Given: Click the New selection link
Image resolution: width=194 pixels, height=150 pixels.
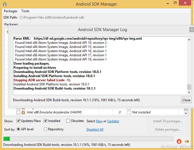Looking at the screenshot, I should click(x=99, y=121).
